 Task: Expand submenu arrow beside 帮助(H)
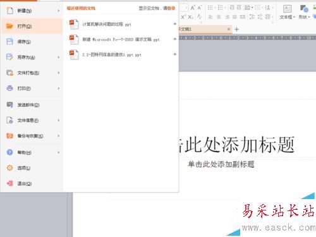pyautogui.click(x=58, y=152)
